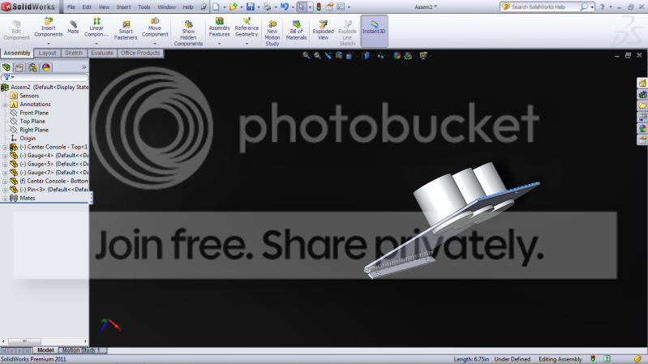Click the Rebuild traffic light icon
This screenshot has width=648, height=364.
(x=319, y=6)
